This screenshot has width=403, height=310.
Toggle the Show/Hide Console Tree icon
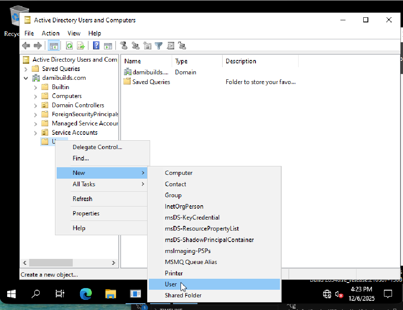click(x=54, y=46)
